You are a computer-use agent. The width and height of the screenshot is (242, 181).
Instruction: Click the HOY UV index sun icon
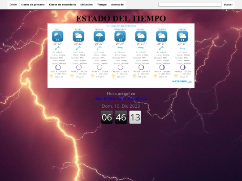[51, 76]
